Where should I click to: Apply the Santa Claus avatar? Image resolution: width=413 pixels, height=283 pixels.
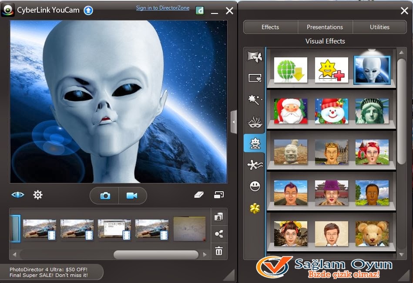click(x=291, y=111)
